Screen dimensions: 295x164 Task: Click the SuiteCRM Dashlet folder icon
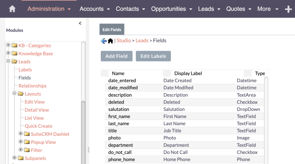[27, 134]
